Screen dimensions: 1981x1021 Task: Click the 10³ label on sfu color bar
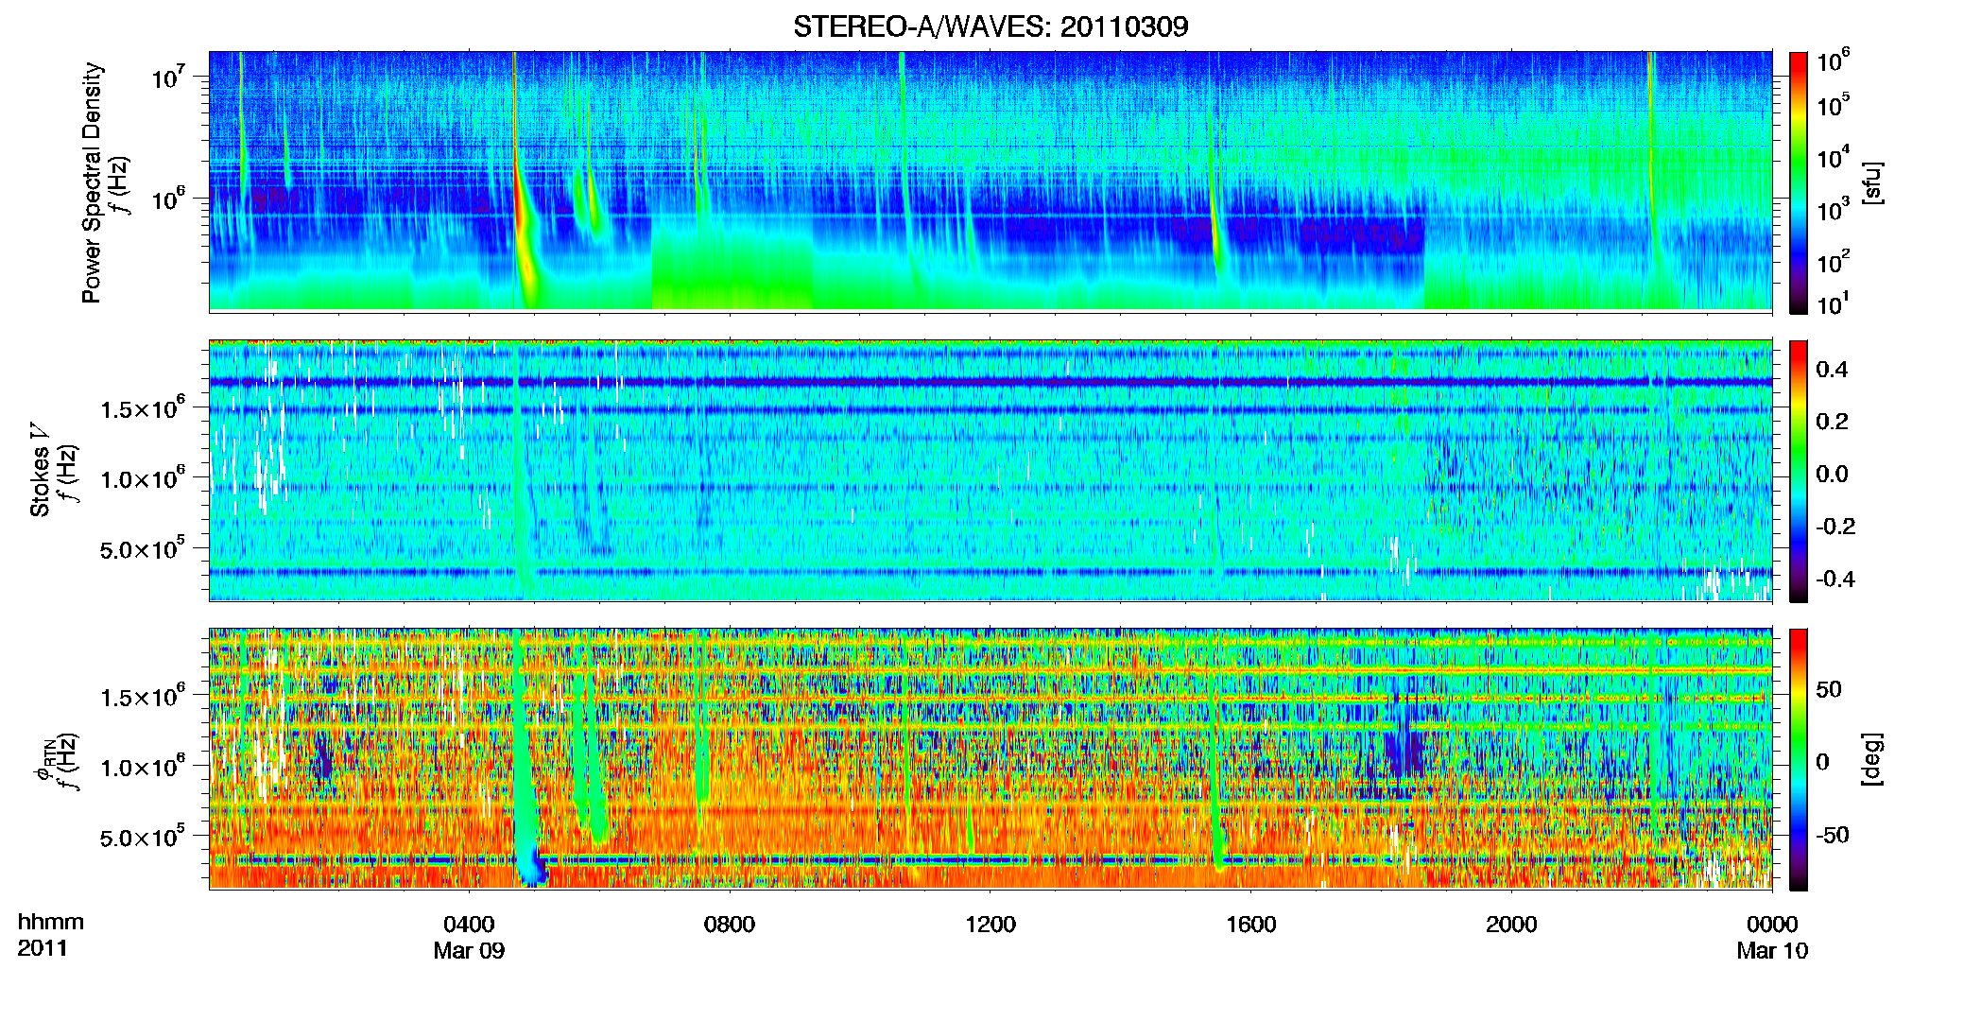1833,209
